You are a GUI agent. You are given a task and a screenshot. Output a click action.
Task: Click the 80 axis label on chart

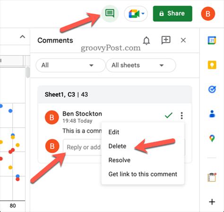[x=13, y=206]
